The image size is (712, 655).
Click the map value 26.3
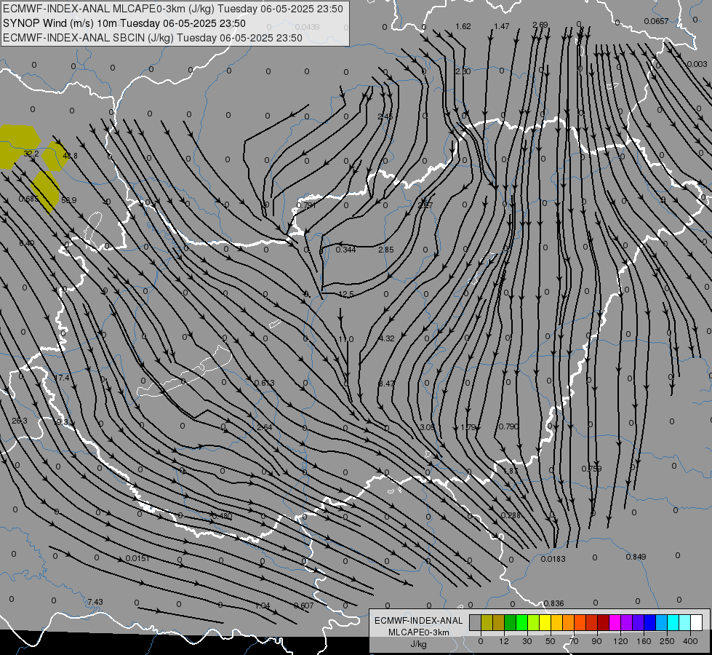coord(20,421)
